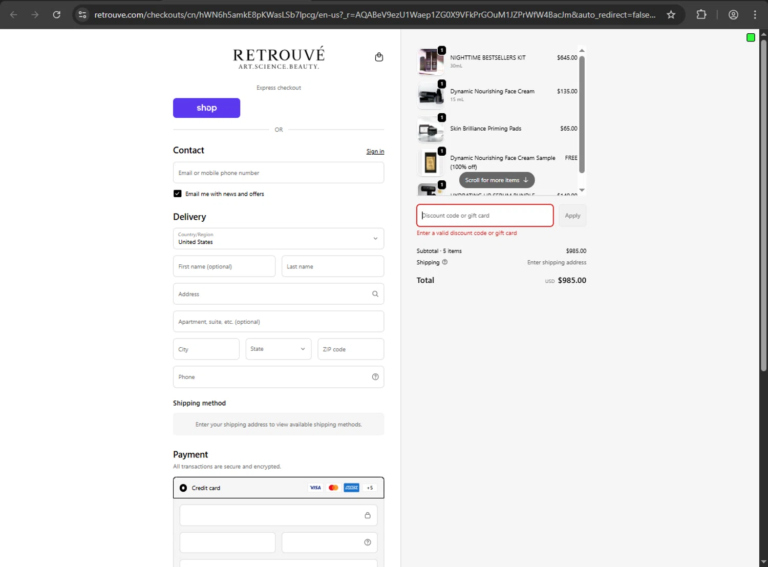Focus the Email or mobile phone number field
The height and width of the screenshot is (567, 768).
pyautogui.click(x=279, y=173)
